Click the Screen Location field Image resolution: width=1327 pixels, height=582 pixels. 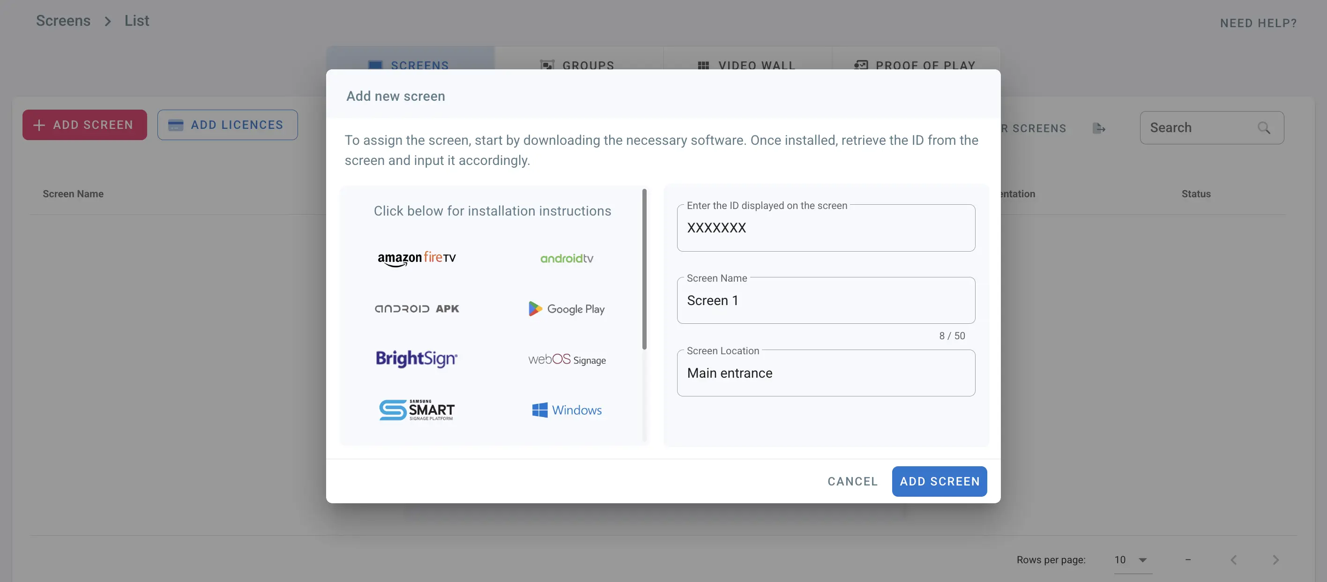(x=825, y=373)
